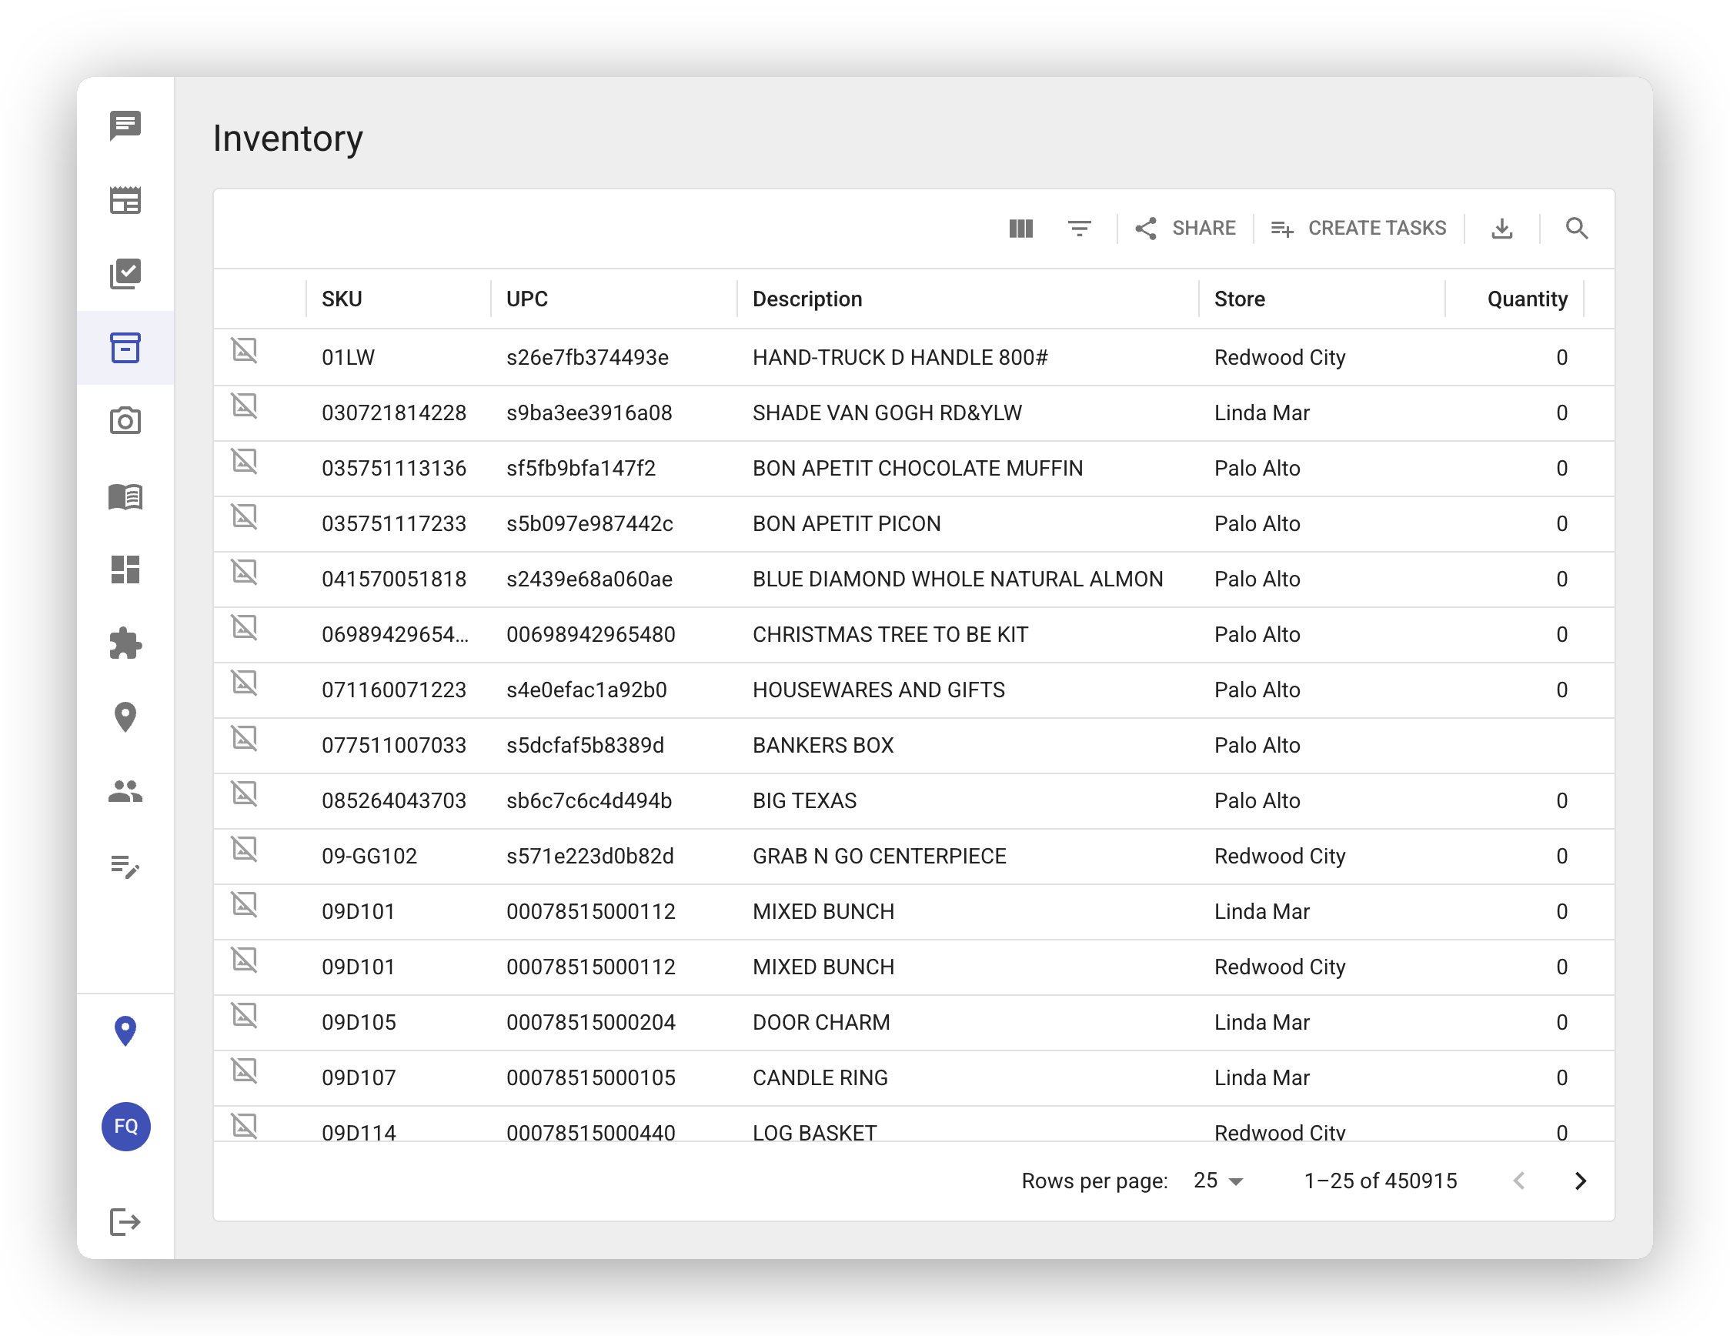Open the chat messages panel
The width and height of the screenshot is (1730, 1336).
tap(125, 125)
